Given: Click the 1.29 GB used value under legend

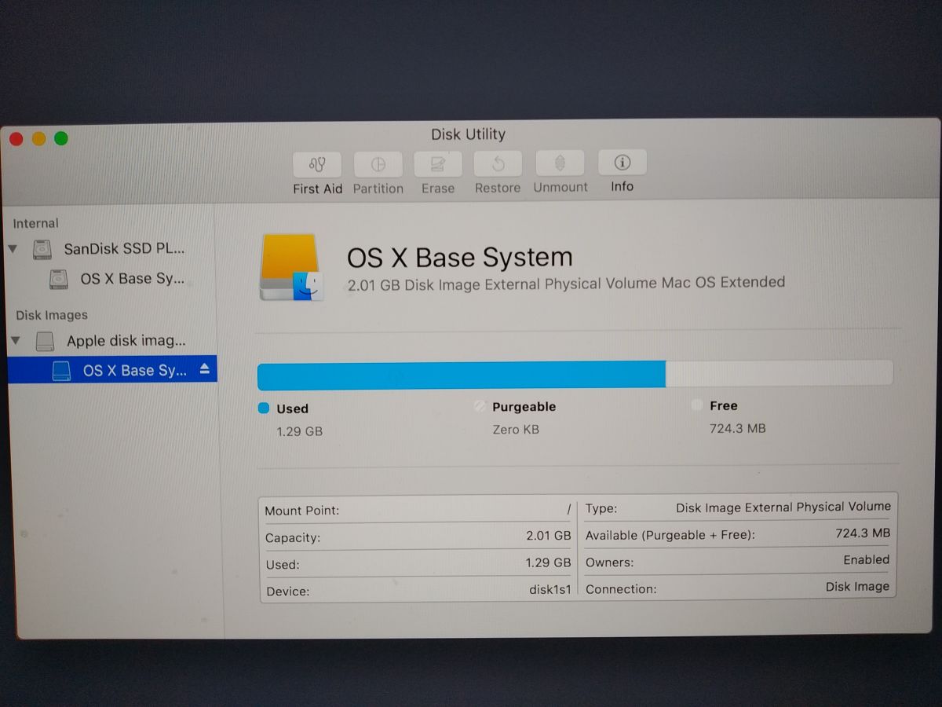Looking at the screenshot, I should pyautogui.click(x=299, y=431).
